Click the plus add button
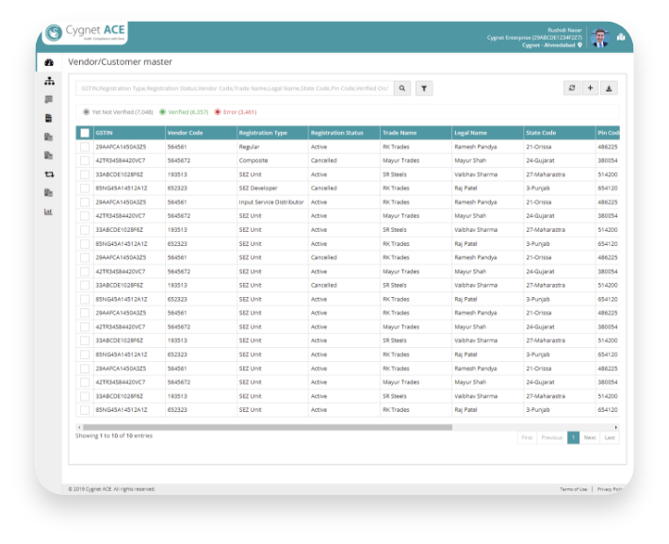This screenshot has width=669, height=544. click(x=590, y=88)
